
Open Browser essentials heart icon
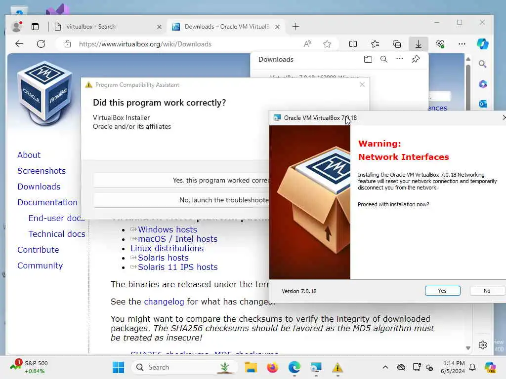[x=440, y=44]
